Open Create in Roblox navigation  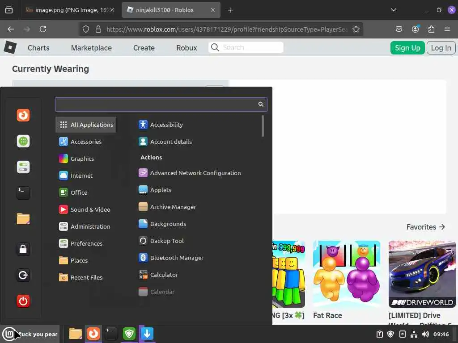click(144, 48)
